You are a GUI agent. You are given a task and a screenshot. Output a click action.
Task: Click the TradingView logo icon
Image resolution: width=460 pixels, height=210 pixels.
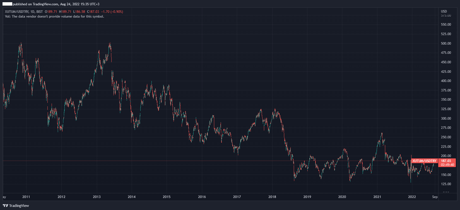(x=5, y=206)
